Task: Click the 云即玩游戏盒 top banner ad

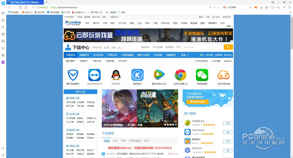Action: point(148,35)
